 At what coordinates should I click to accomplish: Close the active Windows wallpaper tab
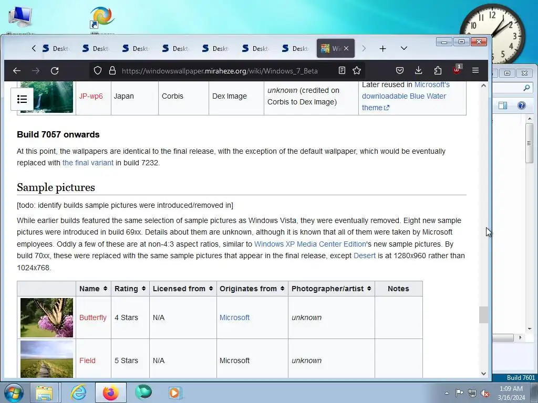click(x=347, y=48)
